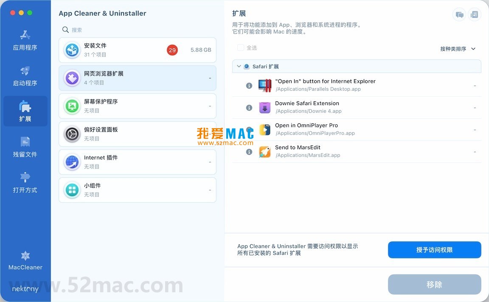Show info for Downnie Safari Extension
489x302 pixels.
(249, 107)
